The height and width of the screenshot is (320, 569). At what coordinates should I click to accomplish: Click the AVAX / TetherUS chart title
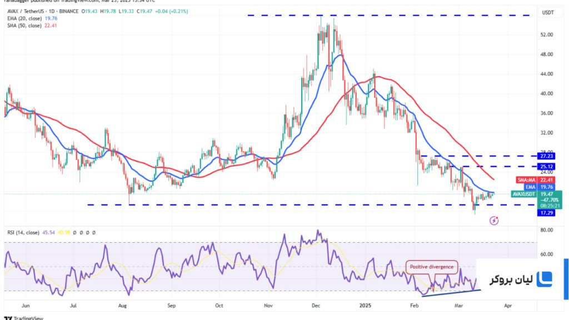pos(43,11)
